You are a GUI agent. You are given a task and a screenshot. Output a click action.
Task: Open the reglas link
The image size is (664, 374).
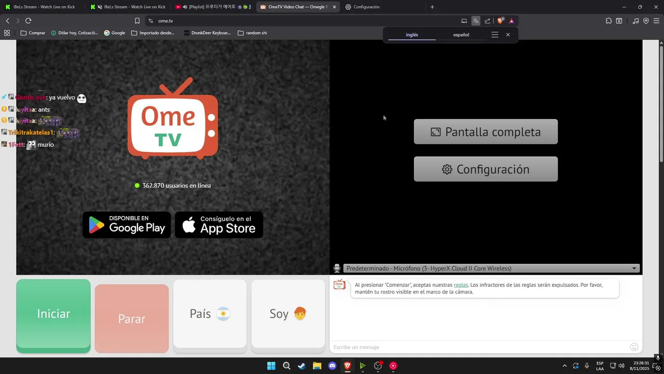coord(461,285)
